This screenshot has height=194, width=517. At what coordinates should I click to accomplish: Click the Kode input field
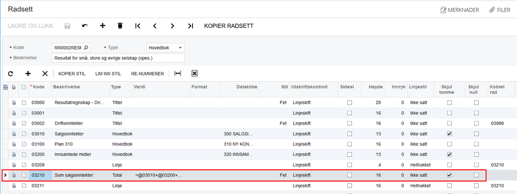[68, 48]
